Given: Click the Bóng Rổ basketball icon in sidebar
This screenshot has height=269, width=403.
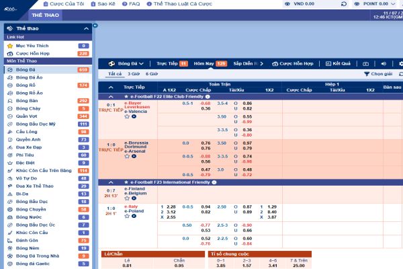Looking at the screenshot, I should 8,85.
